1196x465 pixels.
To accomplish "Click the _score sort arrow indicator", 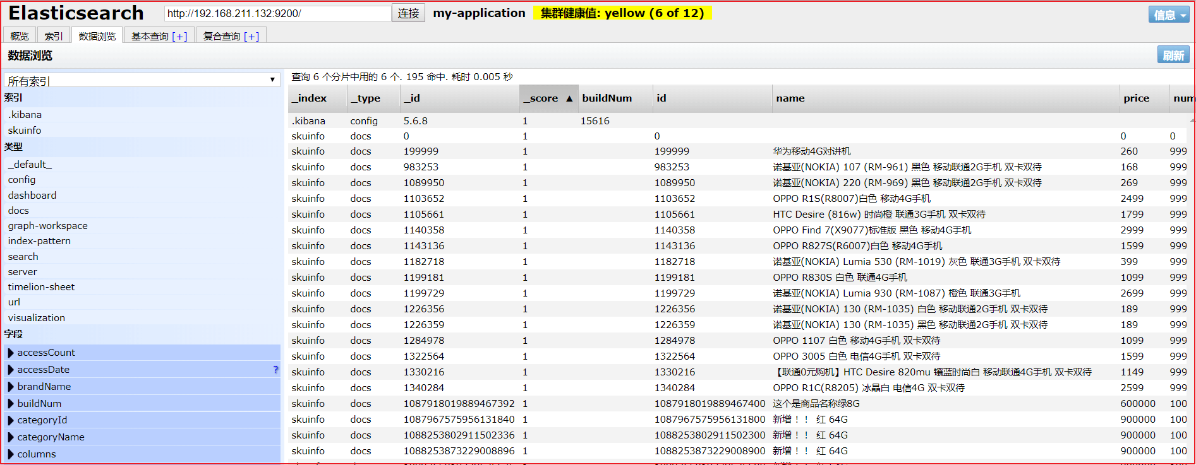I will pyautogui.click(x=569, y=98).
